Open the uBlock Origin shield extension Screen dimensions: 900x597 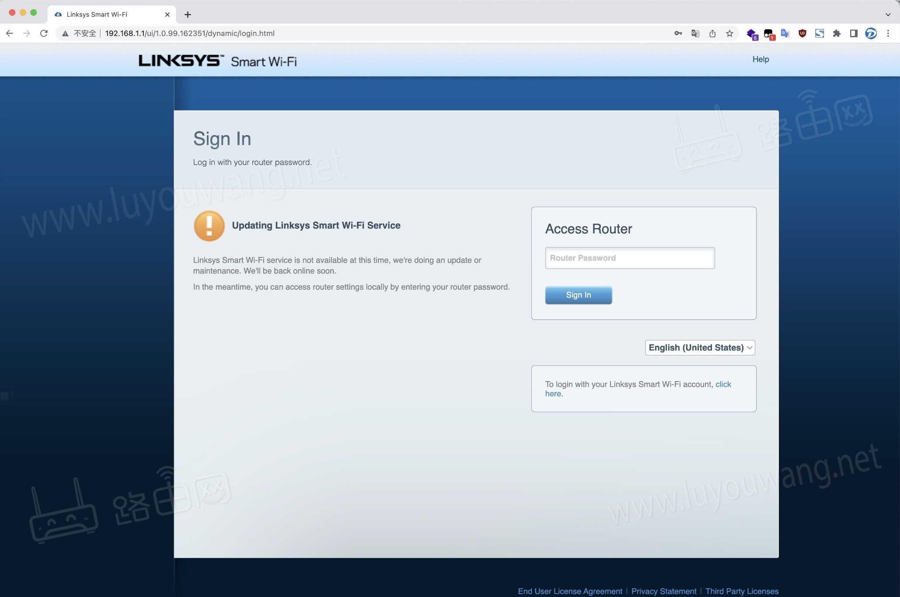click(802, 33)
